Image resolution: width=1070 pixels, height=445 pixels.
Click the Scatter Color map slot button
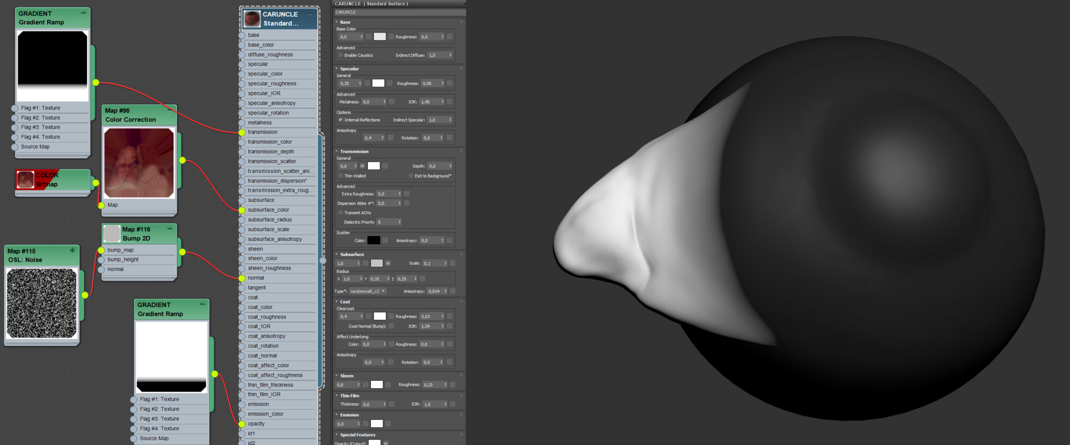coord(385,240)
